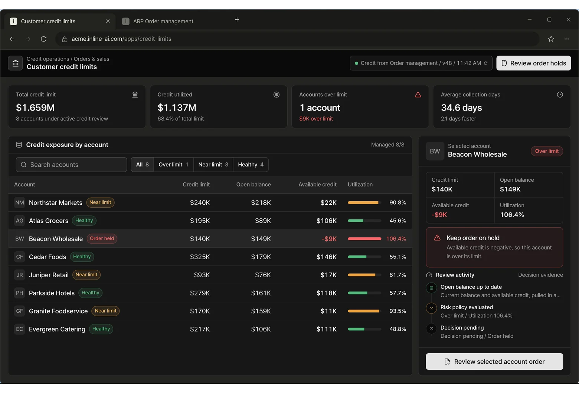
Task: Click the warning icon in Keep order on hold alert
Action: point(437,238)
